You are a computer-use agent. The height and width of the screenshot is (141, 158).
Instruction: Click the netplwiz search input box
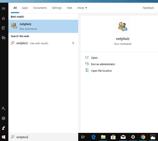click(43, 137)
